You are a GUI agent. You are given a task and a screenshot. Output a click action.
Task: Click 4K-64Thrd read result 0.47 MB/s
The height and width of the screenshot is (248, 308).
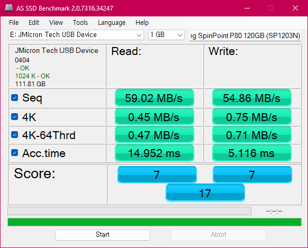pos(155,135)
